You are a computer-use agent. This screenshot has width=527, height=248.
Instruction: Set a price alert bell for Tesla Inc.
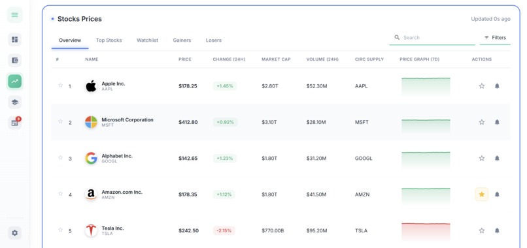click(x=497, y=230)
